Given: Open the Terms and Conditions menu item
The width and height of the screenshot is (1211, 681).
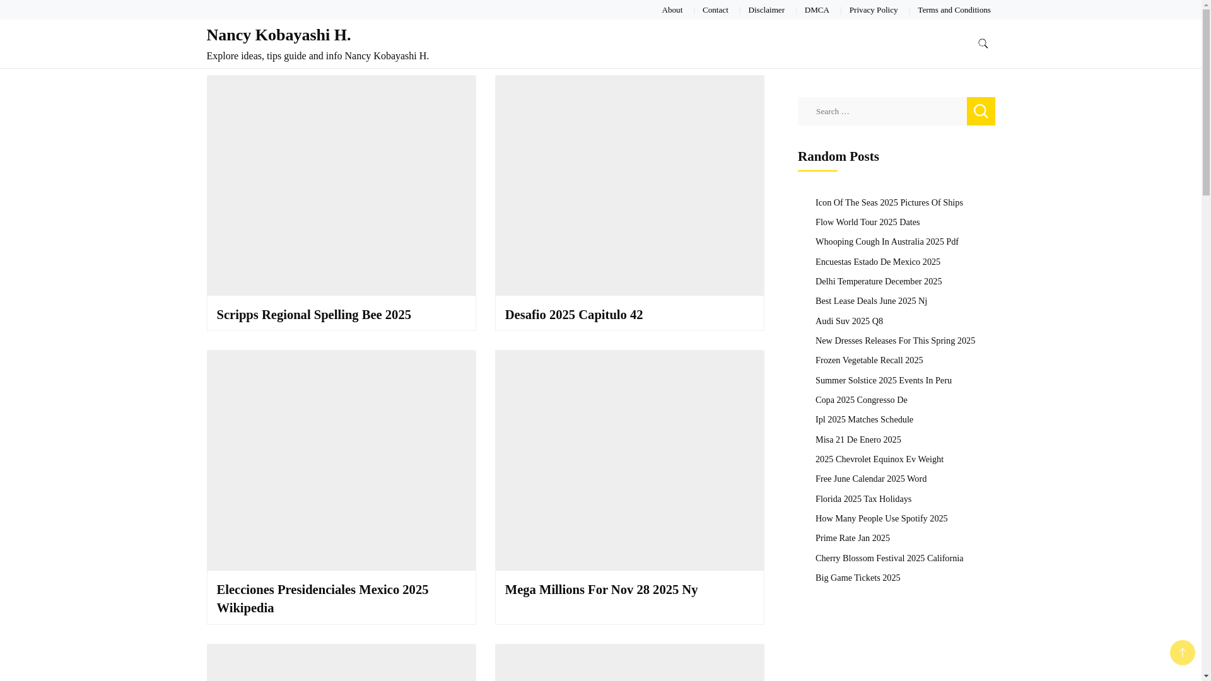Looking at the screenshot, I should 954,9.
